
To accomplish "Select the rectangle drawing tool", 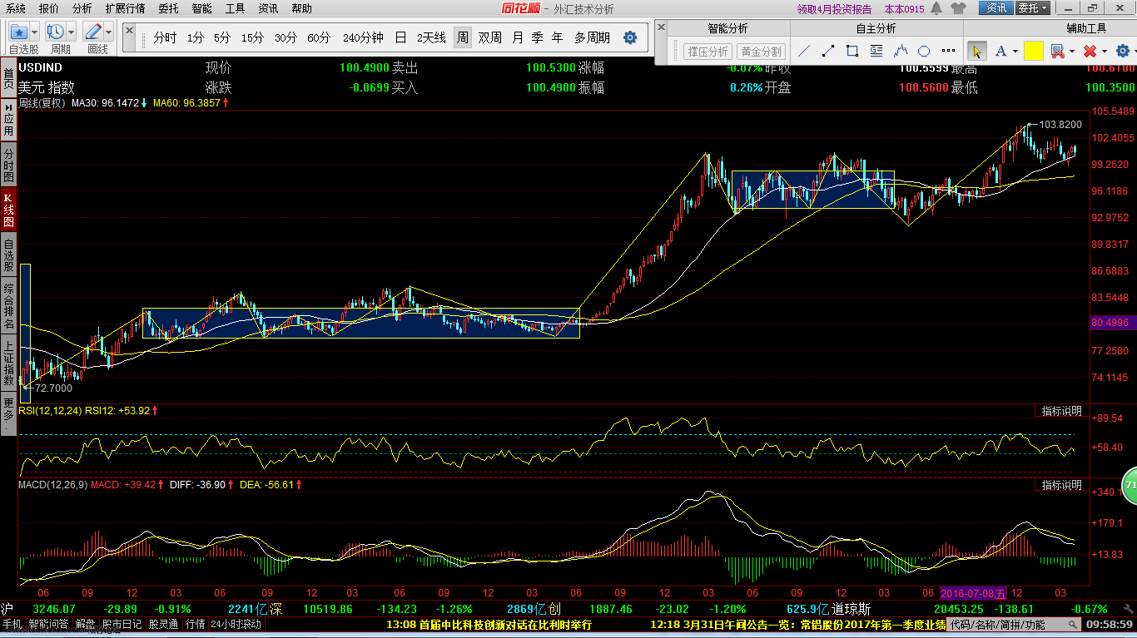I will click(x=852, y=51).
